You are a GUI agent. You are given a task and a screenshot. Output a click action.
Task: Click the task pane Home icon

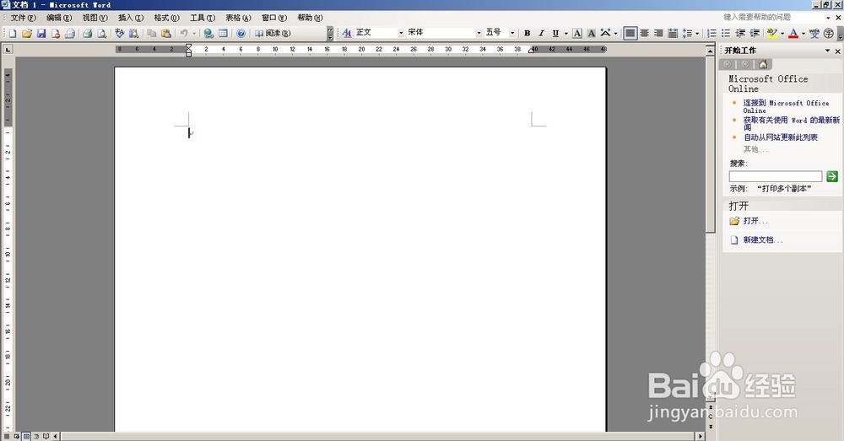pyautogui.click(x=763, y=65)
